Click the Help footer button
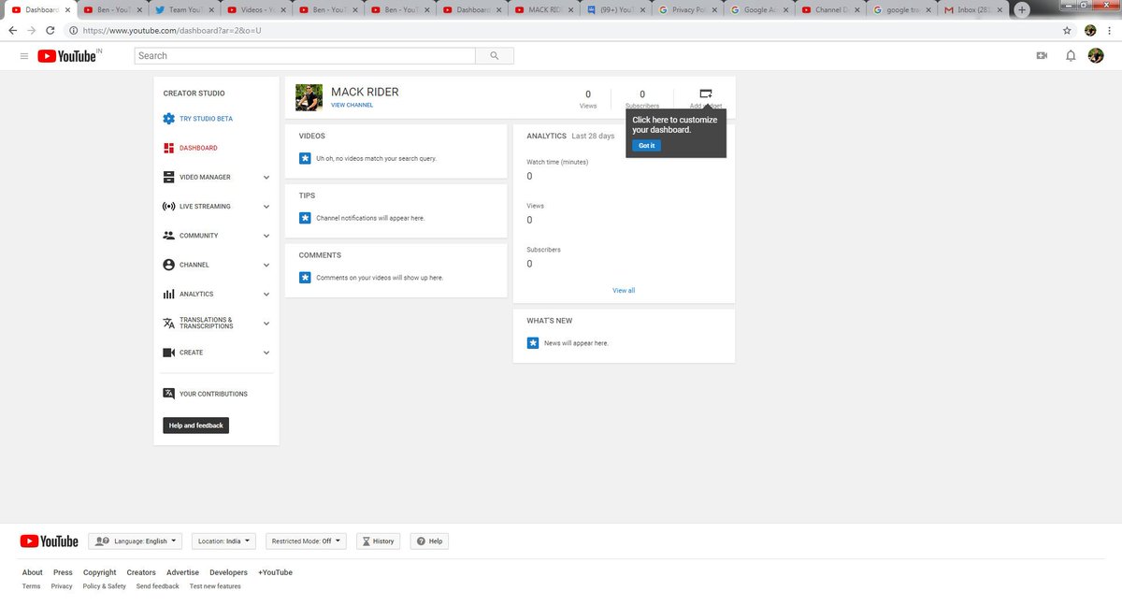The image size is (1122, 606). click(430, 541)
